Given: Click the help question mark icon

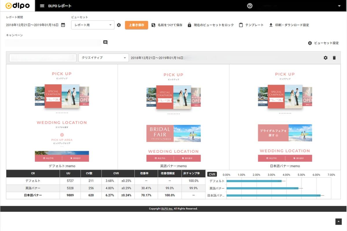Looking at the screenshot, I should [x=250, y=6].
